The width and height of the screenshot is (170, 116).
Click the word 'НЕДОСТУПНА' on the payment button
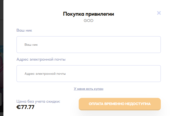pyautogui.click(x=138, y=104)
